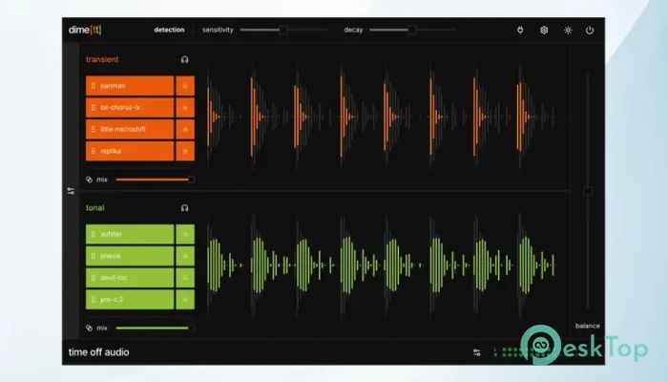Viewport: 668px width, 382px height.
Task: Select the detection tab in header
Action: pyautogui.click(x=169, y=30)
